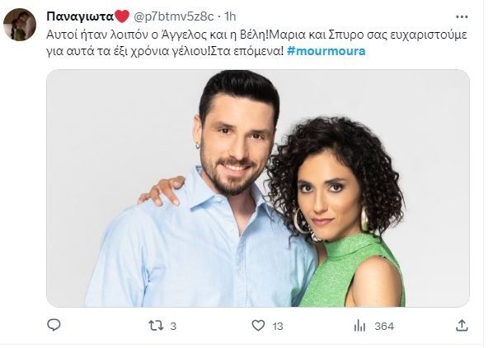Click the reply speech bubble icon
The image size is (493, 348).
pos(54,326)
